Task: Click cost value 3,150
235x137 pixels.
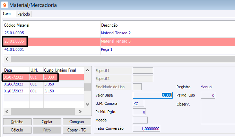Action: tap(49, 91)
